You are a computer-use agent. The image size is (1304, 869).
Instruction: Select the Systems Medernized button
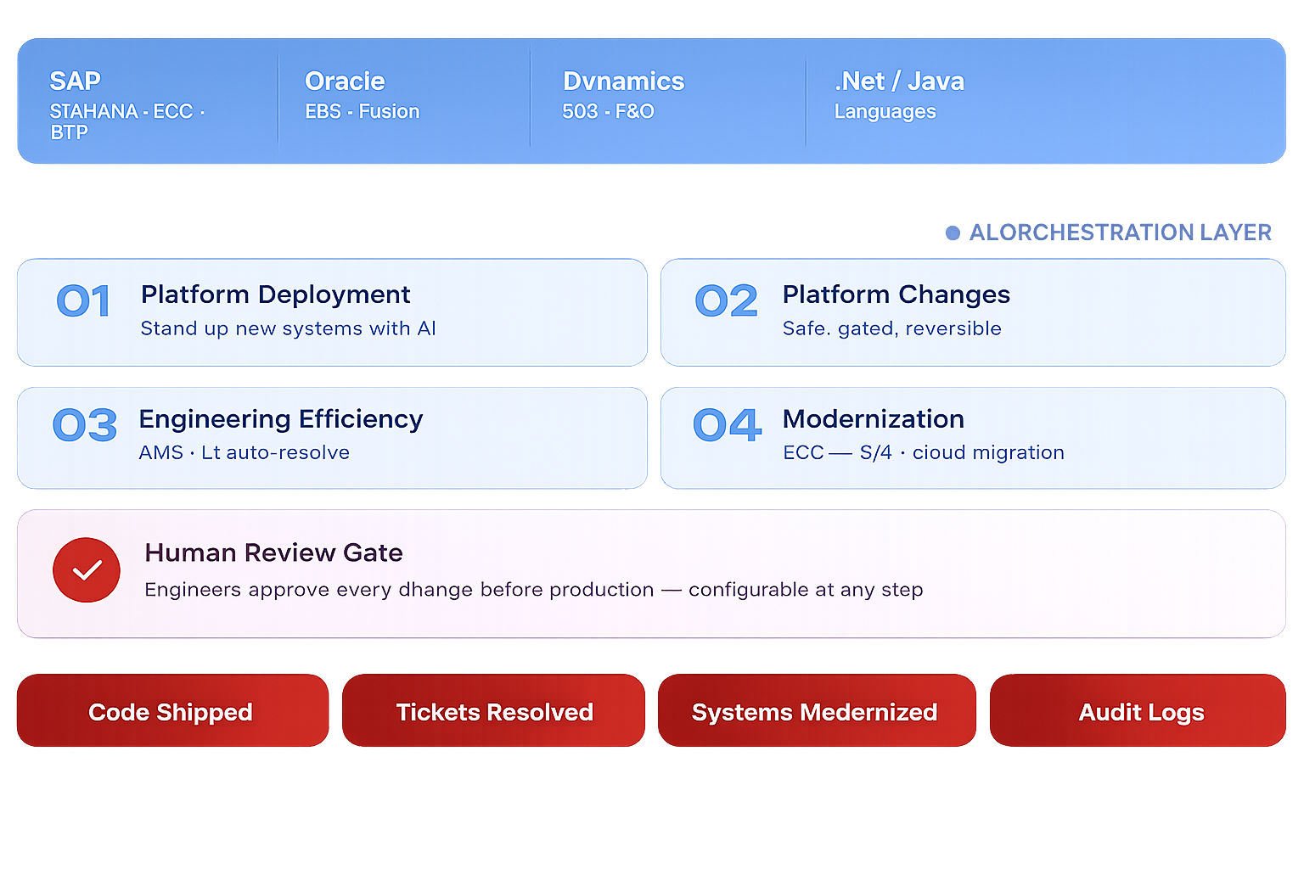point(817,711)
